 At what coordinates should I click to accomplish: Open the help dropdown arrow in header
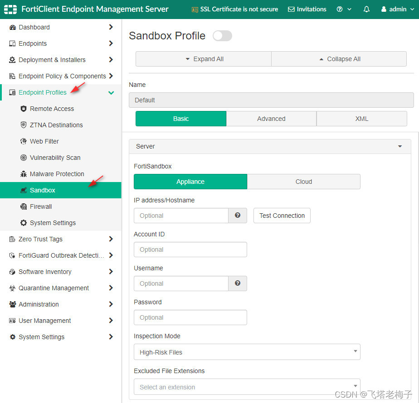click(349, 10)
